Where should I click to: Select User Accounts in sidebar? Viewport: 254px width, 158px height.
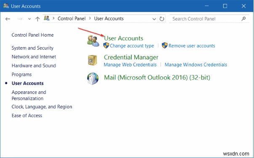point(28,83)
